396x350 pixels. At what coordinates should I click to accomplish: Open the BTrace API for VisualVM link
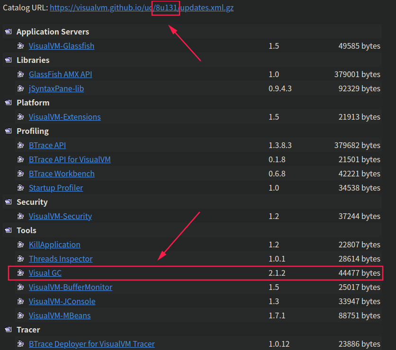[70, 159]
